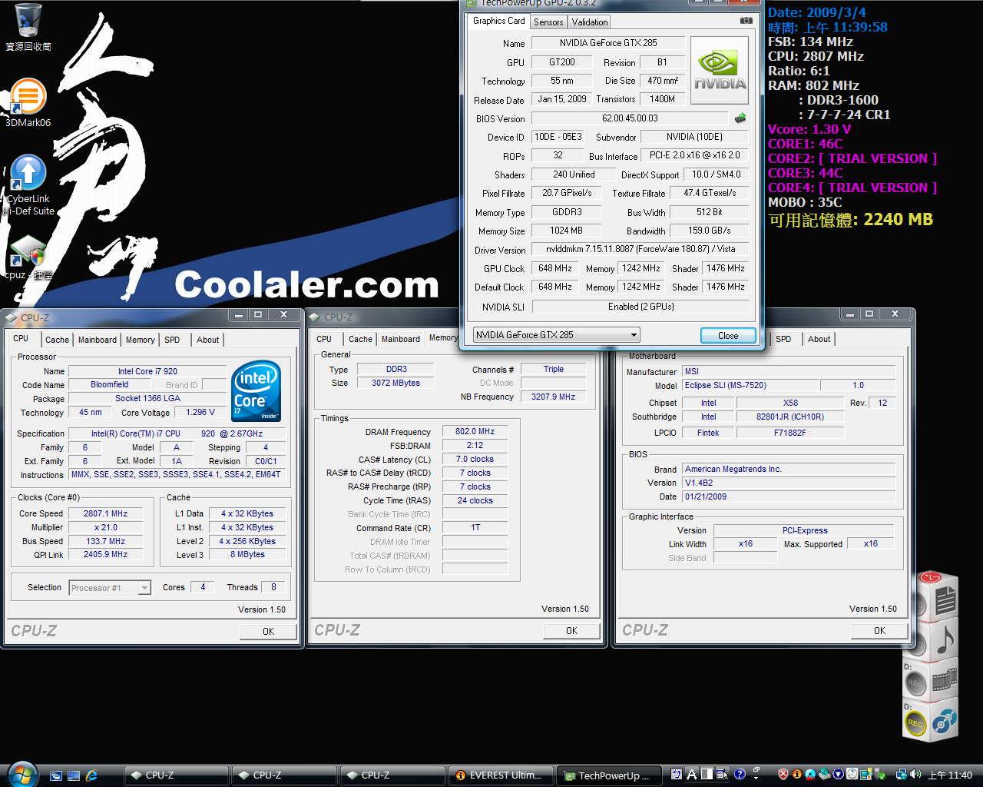Click the QPI Link value 2405.9 MHz
Screen dimensions: 983x787
[105, 554]
